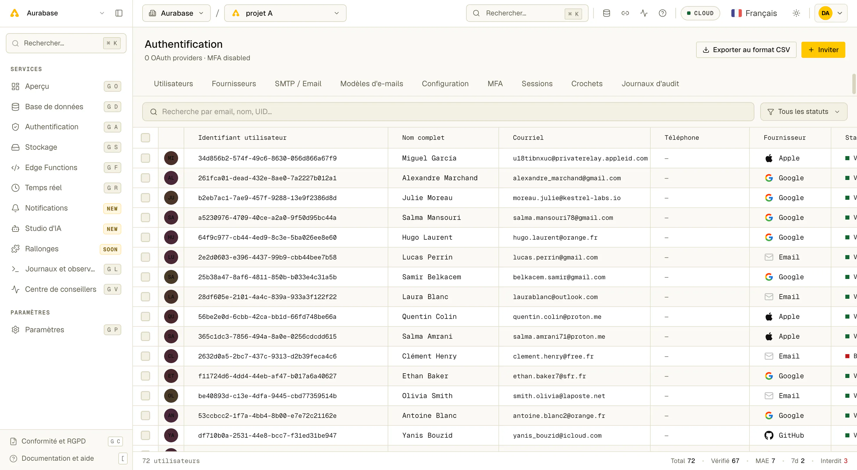857x470 pixels.
Task: Switch to the Fournisseurs tab
Action: pos(233,84)
